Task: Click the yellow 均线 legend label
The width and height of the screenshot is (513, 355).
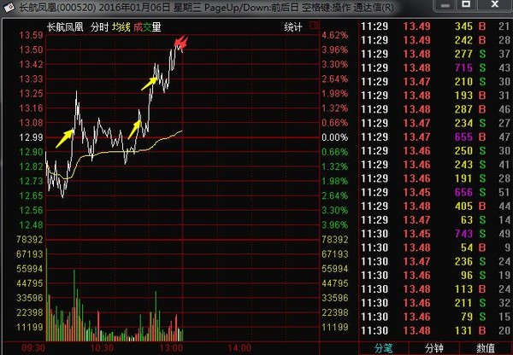Action: point(121,27)
